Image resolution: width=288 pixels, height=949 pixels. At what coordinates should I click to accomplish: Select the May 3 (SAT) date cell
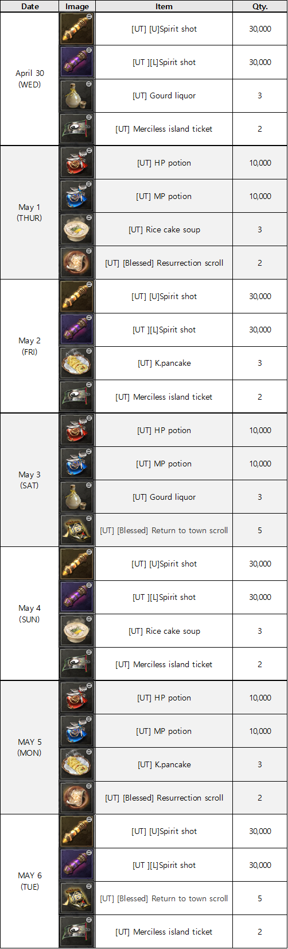[x=30, y=480]
